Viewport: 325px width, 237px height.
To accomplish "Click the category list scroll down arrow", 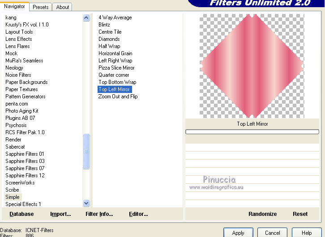I will click(x=86, y=203).
